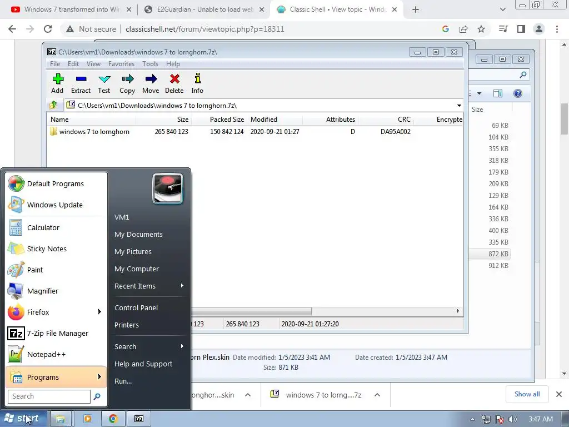This screenshot has width=569, height=427.
Task: Click the Add toolbar icon in 7-Zip
Action: coord(57,84)
